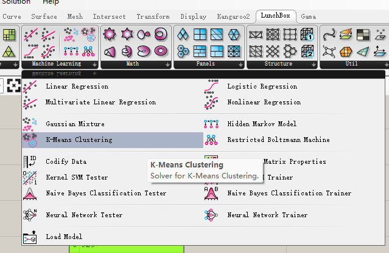Choose Kernel SVM Tester component
389x253 pixels.
point(113,177)
